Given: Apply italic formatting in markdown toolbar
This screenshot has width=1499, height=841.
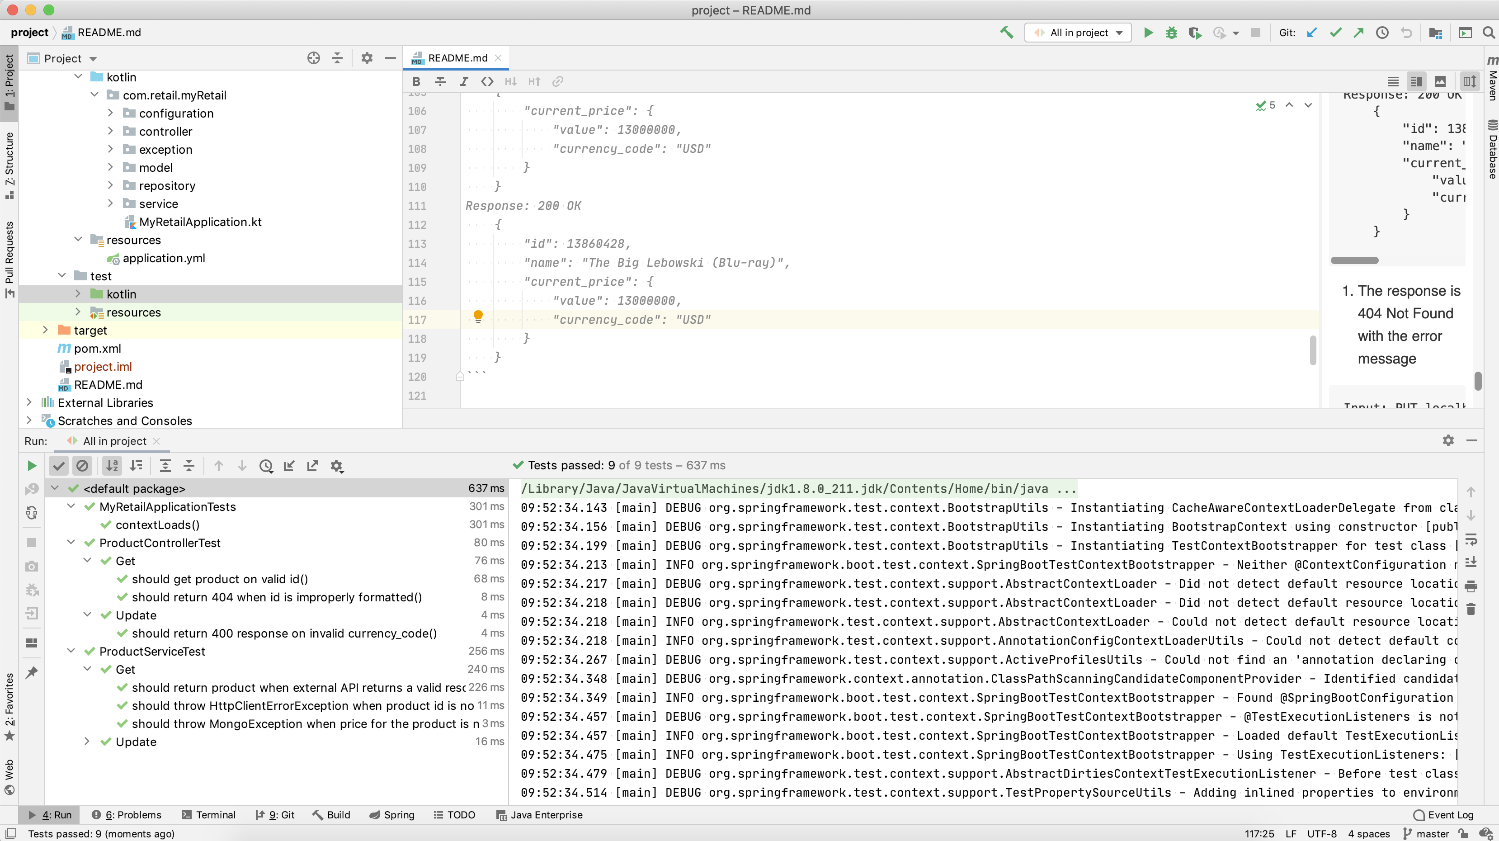Looking at the screenshot, I should tap(464, 81).
